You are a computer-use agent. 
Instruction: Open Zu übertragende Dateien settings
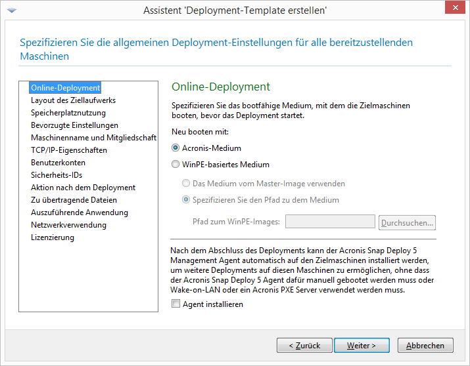point(74,200)
